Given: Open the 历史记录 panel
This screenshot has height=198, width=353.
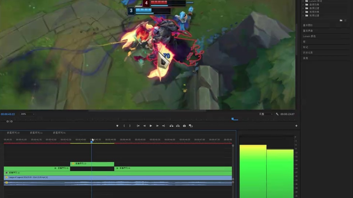Looking at the screenshot, I should coord(308,53).
